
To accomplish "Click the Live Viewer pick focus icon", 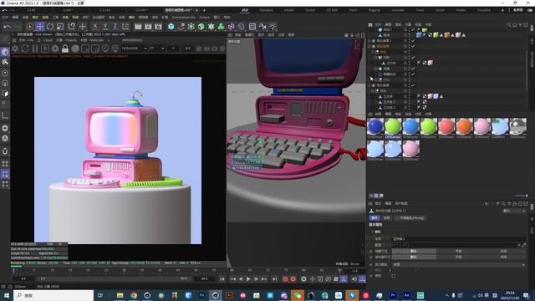I will click(105, 48).
